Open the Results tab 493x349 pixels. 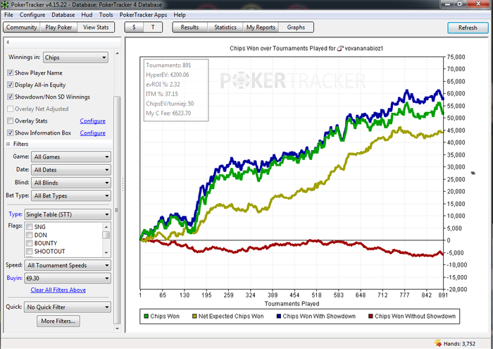pos(189,27)
